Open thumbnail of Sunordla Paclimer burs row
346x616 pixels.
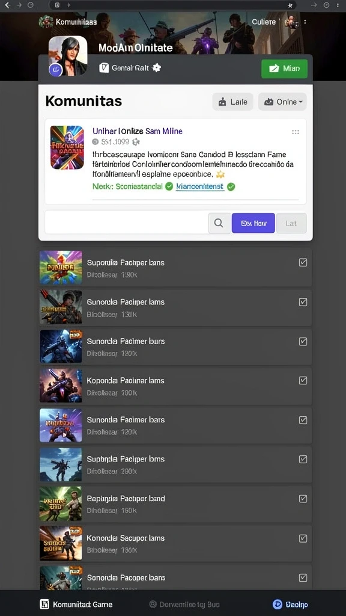pos(61,346)
